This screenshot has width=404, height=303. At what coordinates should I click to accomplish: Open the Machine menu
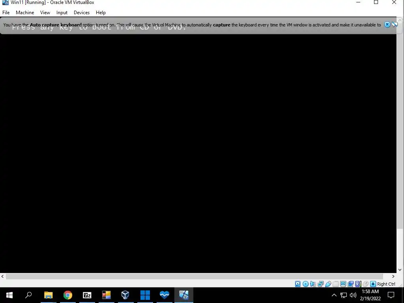click(25, 12)
